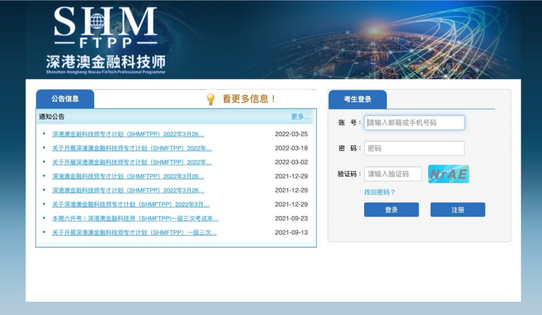Viewport: 542px width, 315px height.
Task: Focus the 账号 email or phone field
Action: pos(414,123)
